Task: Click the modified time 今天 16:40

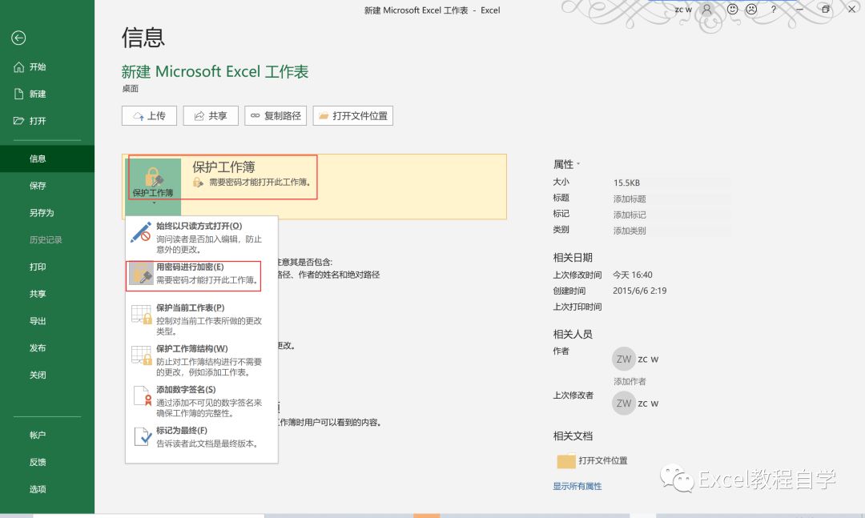Action: click(632, 275)
